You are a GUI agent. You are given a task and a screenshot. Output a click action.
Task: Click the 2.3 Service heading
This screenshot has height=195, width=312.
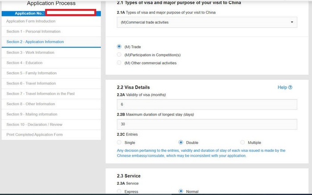click(129, 176)
